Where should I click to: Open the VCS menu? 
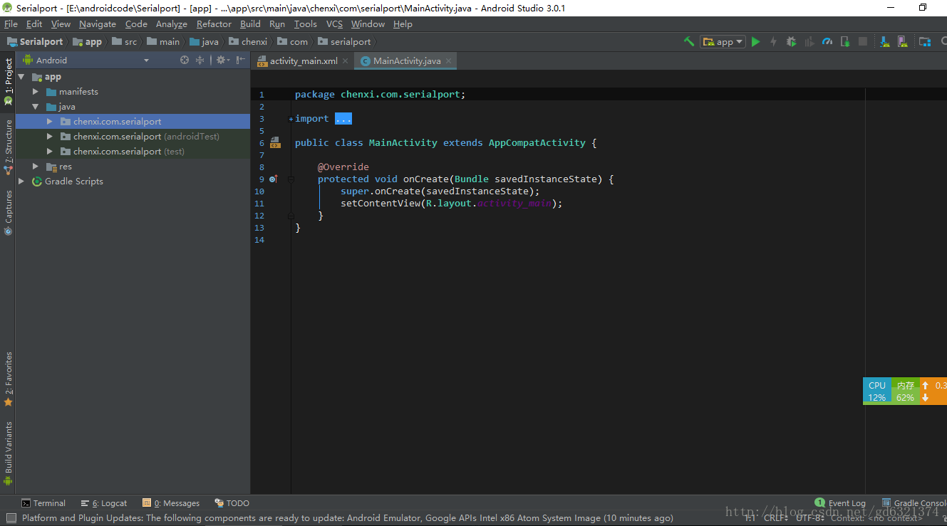pyautogui.click(x=334, y=23)
